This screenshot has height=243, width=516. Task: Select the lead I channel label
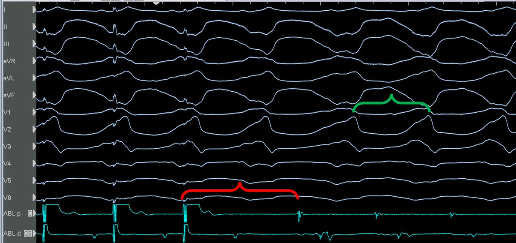pyautogui.click(x=5, y=9)
